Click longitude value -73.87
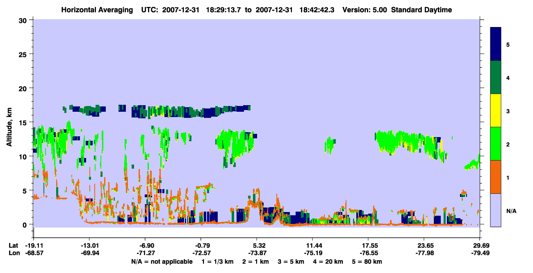Viewport: 533px width, 273px height. tap(257, 253)
